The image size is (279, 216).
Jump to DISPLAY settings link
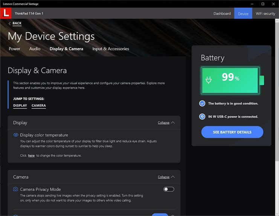coord(20,106)
